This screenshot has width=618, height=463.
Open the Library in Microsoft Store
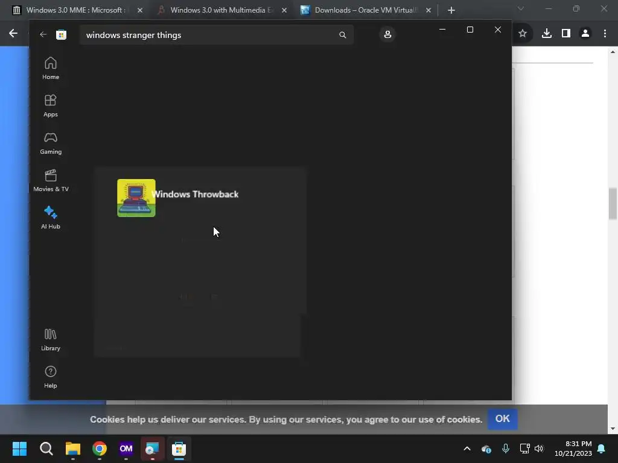[x=51, y=340]
